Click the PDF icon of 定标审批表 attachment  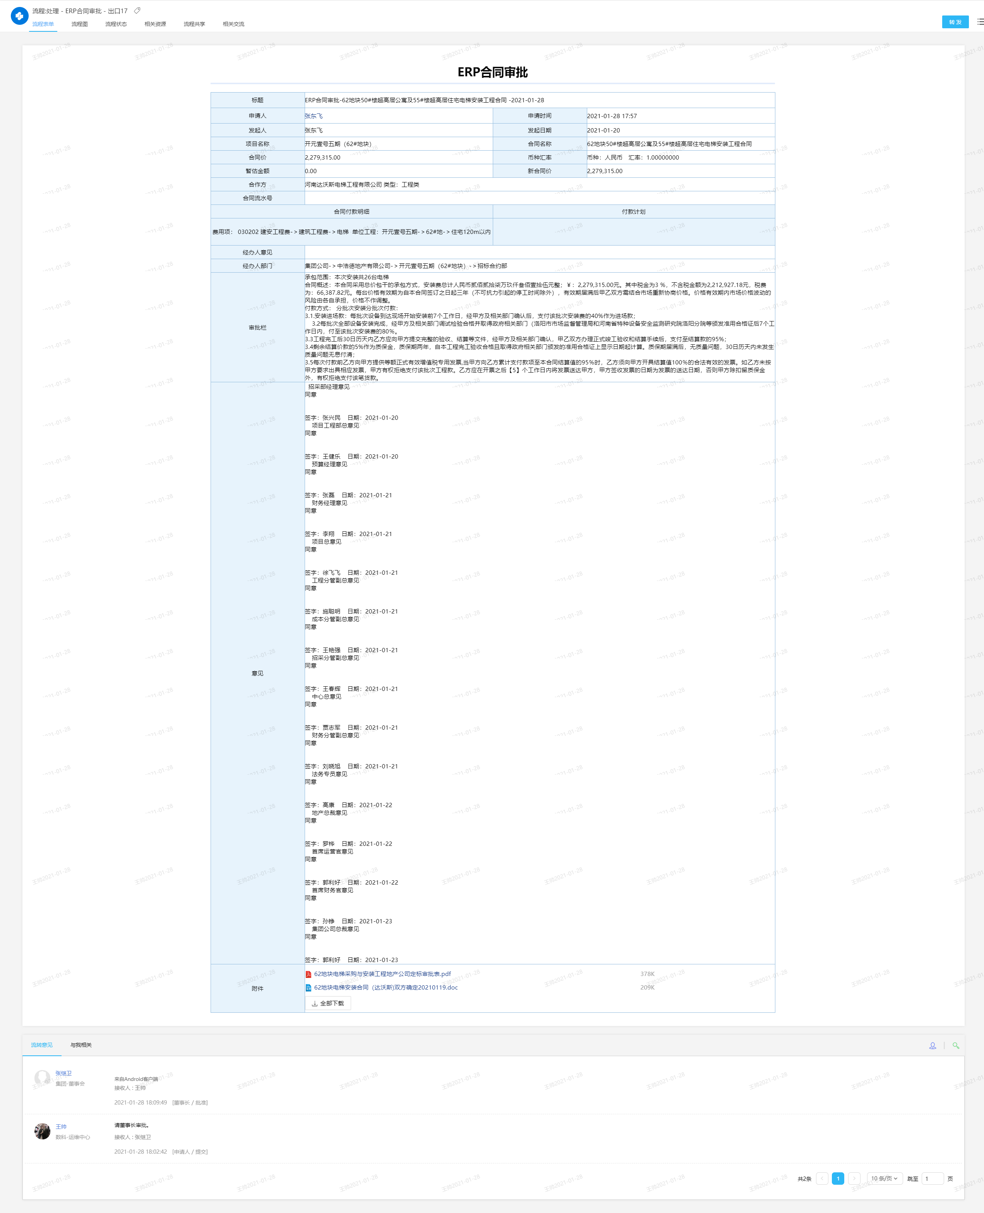click(309, 974)
